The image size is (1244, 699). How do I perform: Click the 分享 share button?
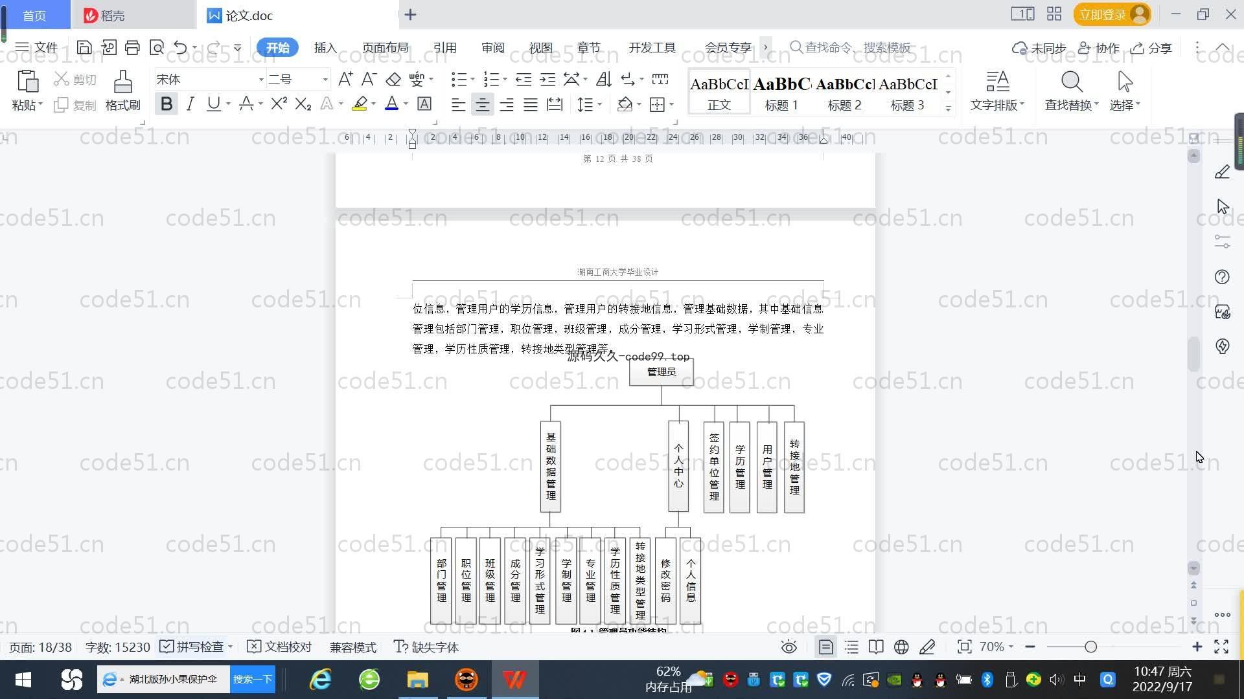click(1151, 47)
